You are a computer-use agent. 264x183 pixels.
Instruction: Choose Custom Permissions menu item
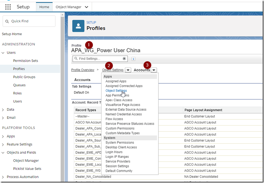pyautogui.click(x=120, y=128)
